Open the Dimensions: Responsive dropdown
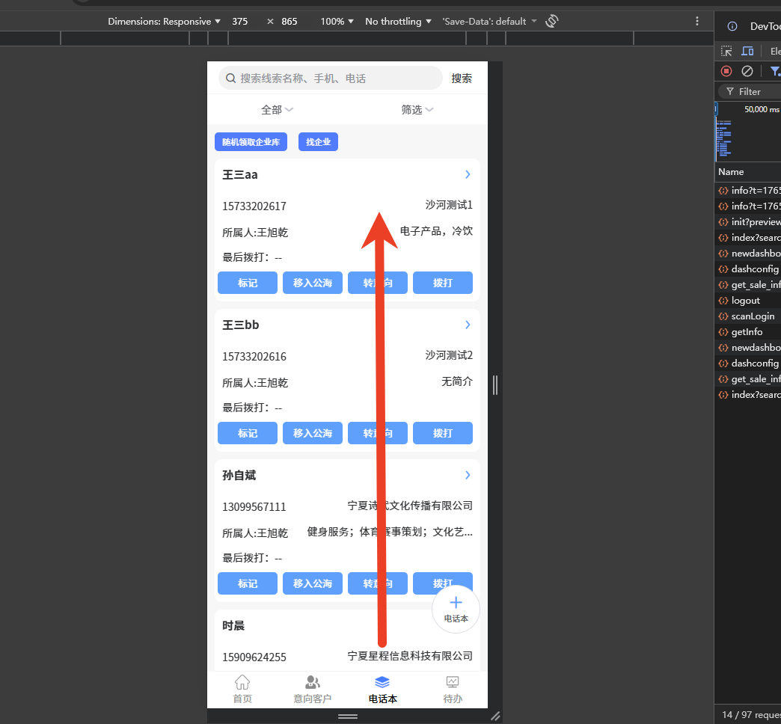This screenshot has width=781, height=724. tap(164, 22)
